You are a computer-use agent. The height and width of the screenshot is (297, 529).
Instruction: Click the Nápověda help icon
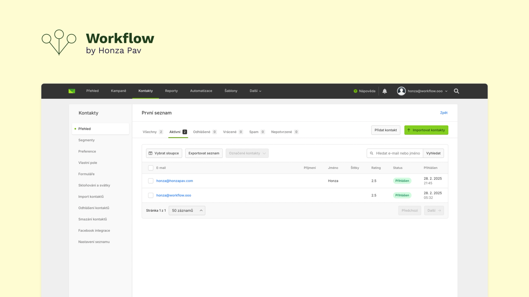(x=355, y=91)
